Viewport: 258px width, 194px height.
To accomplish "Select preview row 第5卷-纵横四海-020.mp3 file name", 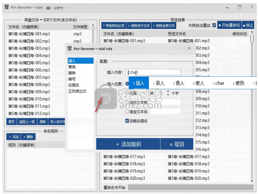I will (124, 178).
